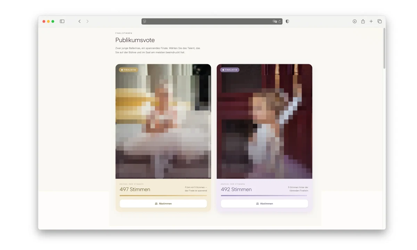Click the gold Finalistin badge
Image resolution: width=417 pixels, height=250 pixels.
pyautogui.click(x=129, y=70)
